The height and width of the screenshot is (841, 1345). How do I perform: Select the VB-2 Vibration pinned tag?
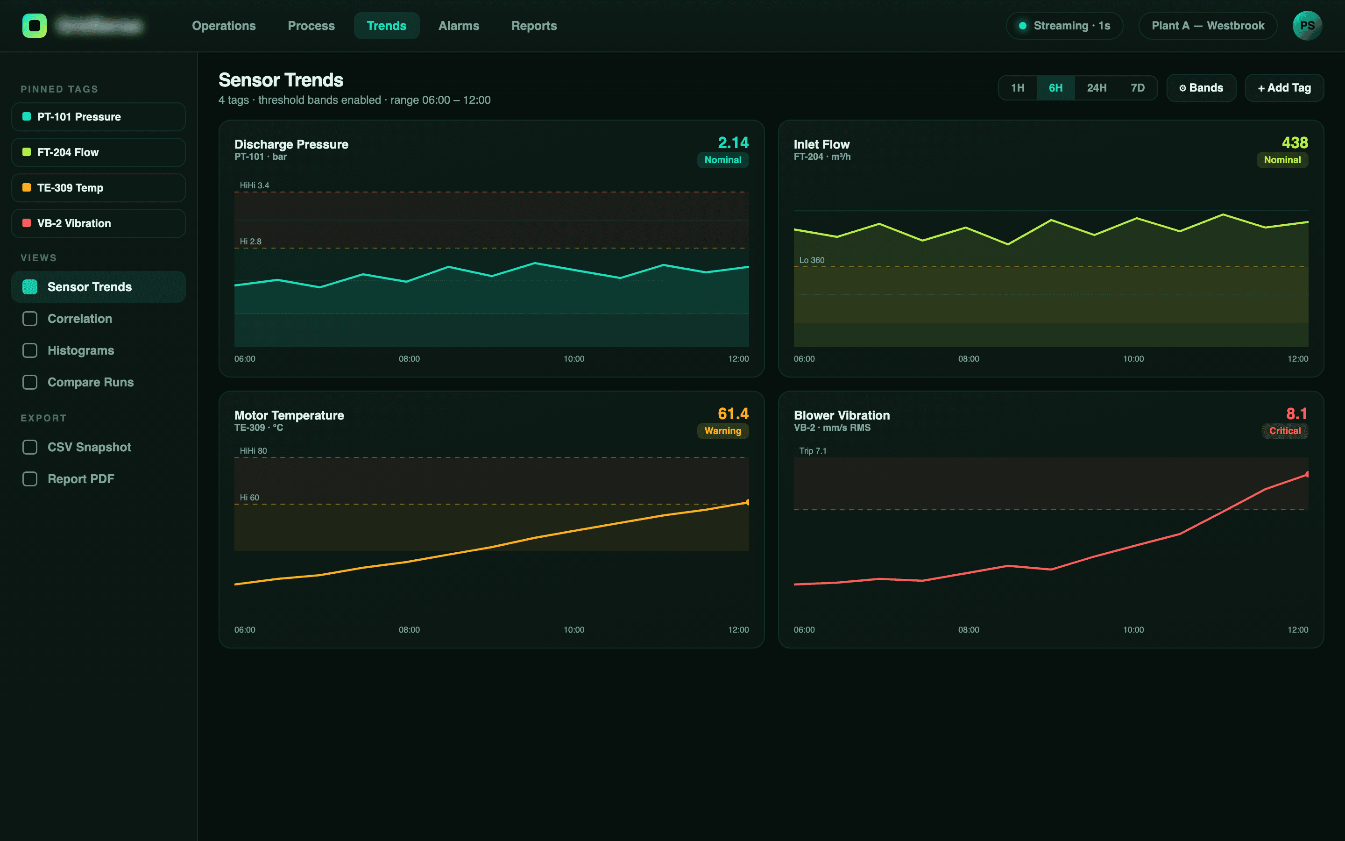click(x=99, y=223)
